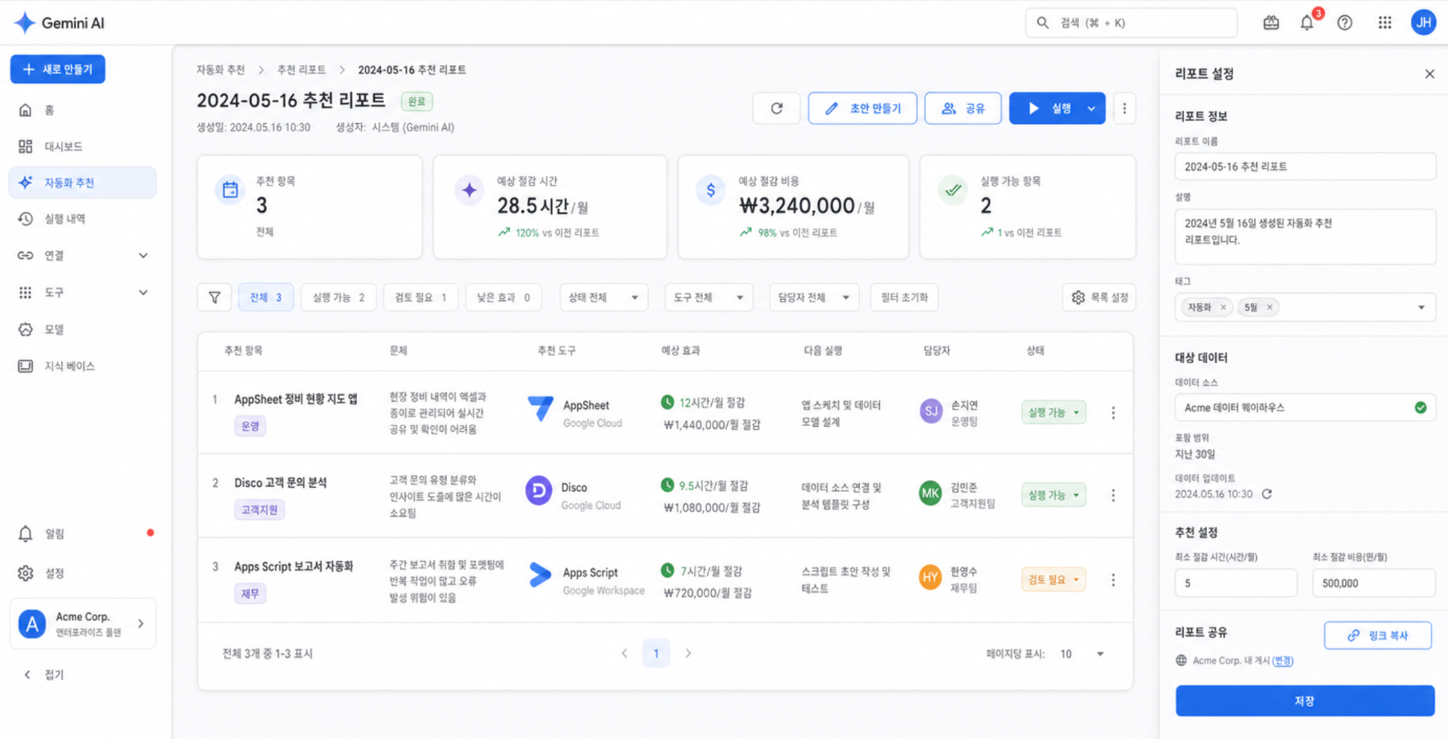Go to next page arrow

(688, 654)
